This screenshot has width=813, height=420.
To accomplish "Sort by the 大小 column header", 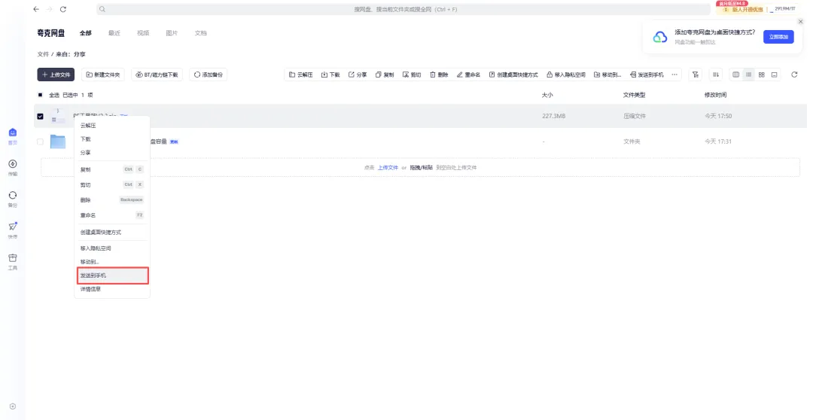I will pos(547,95).
